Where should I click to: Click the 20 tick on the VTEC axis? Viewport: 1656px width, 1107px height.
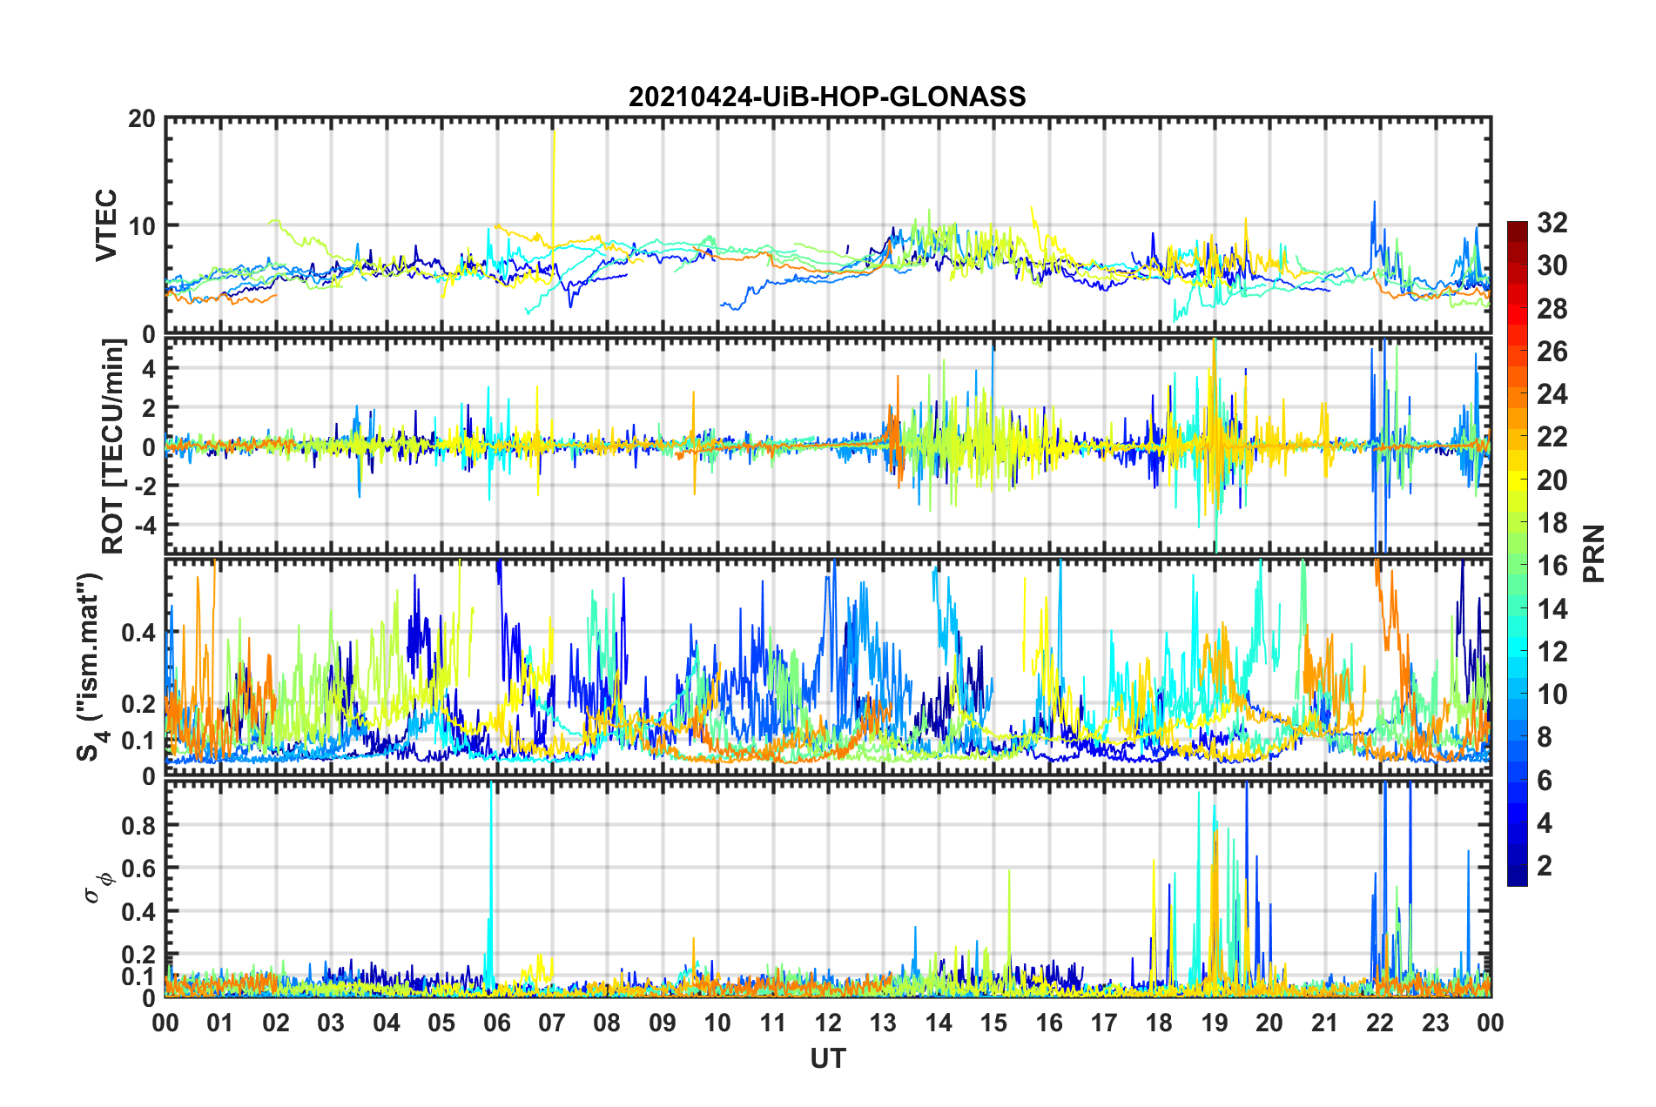click(142, 118)
